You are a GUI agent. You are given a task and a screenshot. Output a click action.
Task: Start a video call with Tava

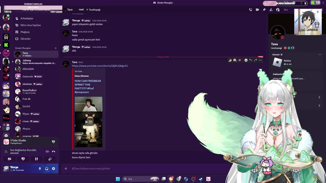click(257, 10)
